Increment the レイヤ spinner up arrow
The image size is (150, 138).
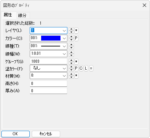(71, 29)
